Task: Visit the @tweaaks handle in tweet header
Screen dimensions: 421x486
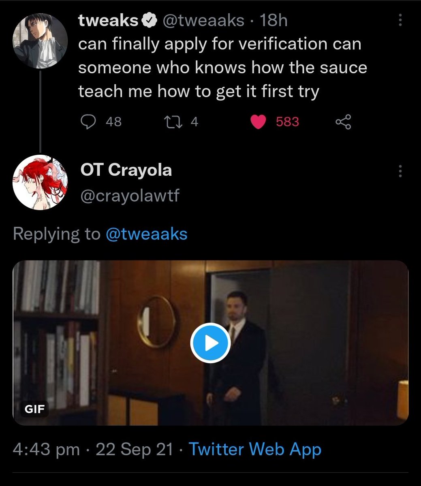Action: pos(203,20)
